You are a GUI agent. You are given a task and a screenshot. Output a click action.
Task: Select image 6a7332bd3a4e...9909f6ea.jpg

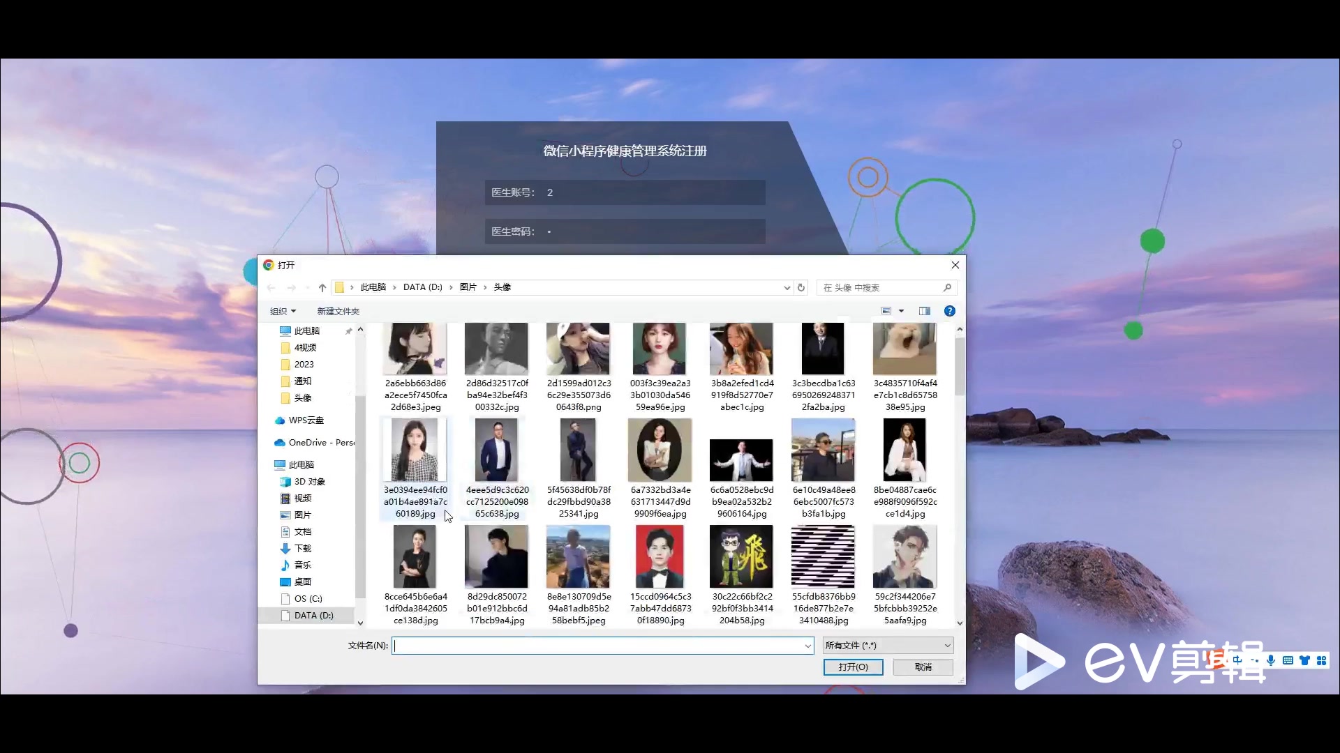(x=660, y=469)
